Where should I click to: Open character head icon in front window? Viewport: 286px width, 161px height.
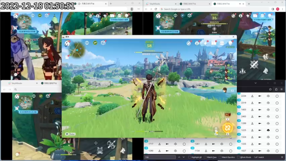point(230,43)
